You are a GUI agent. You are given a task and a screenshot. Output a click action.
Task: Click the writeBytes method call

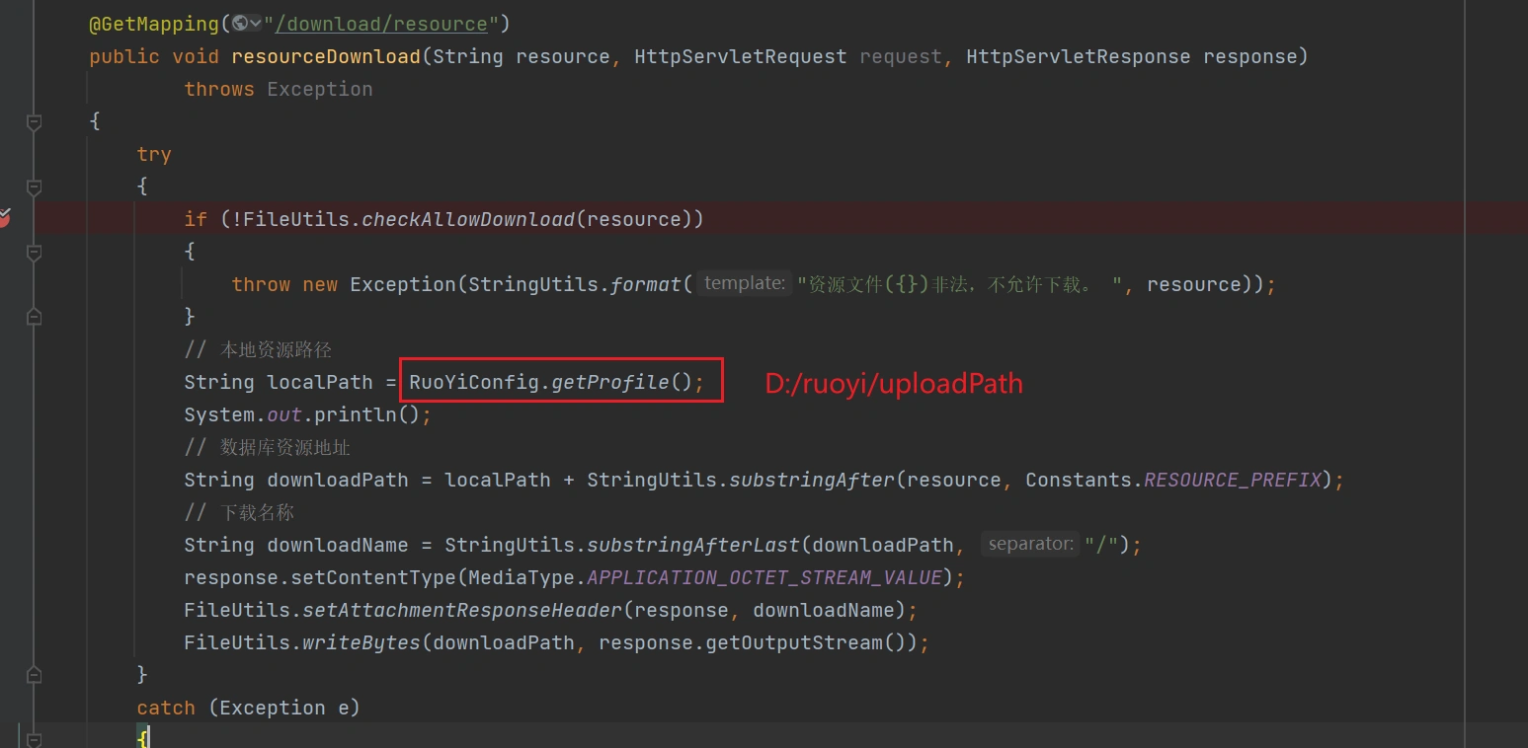point(362,642)
